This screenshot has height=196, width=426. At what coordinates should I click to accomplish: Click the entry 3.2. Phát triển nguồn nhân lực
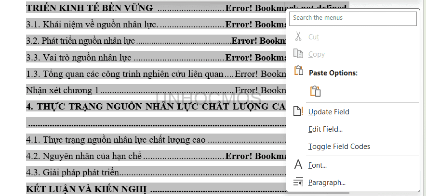pyautogui.click(x=80, y=41)
